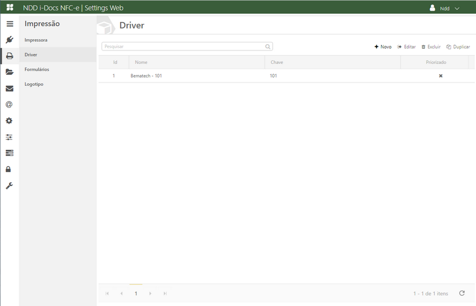
Task: Toggle the hamburger menu icon
Action: [x=10, y=24]
